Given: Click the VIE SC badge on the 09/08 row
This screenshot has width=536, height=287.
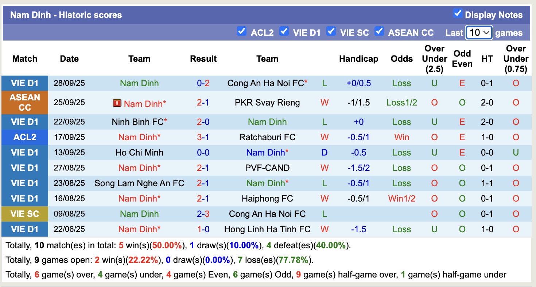Looking at the screenshot, I should (24, 214).
